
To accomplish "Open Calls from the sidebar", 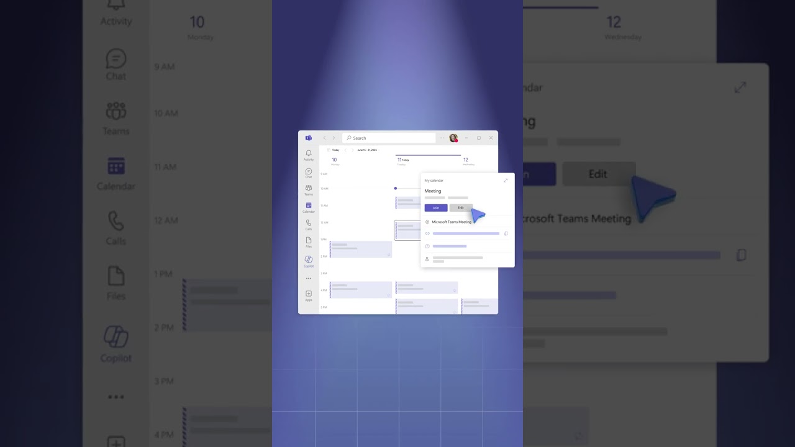I will point(309,225).
